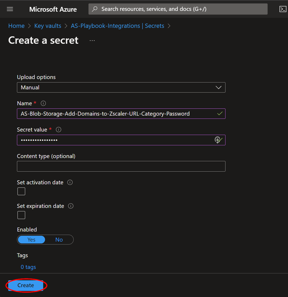Open Cloud Shell from the top bar
The height and width of the screenshot is (297, 288).
(x=283, y=9)
